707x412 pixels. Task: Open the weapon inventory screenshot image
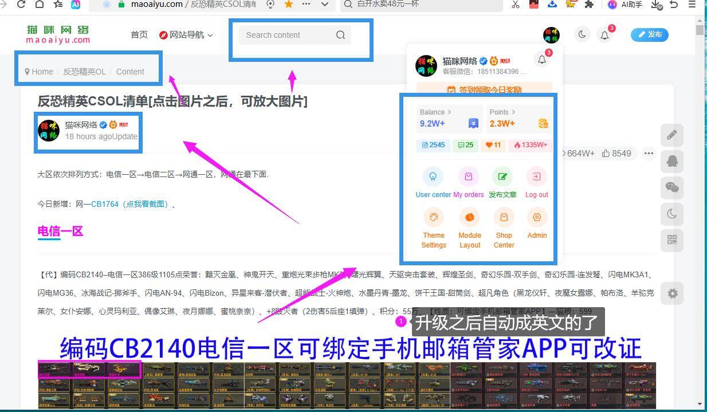coord(347,386)
